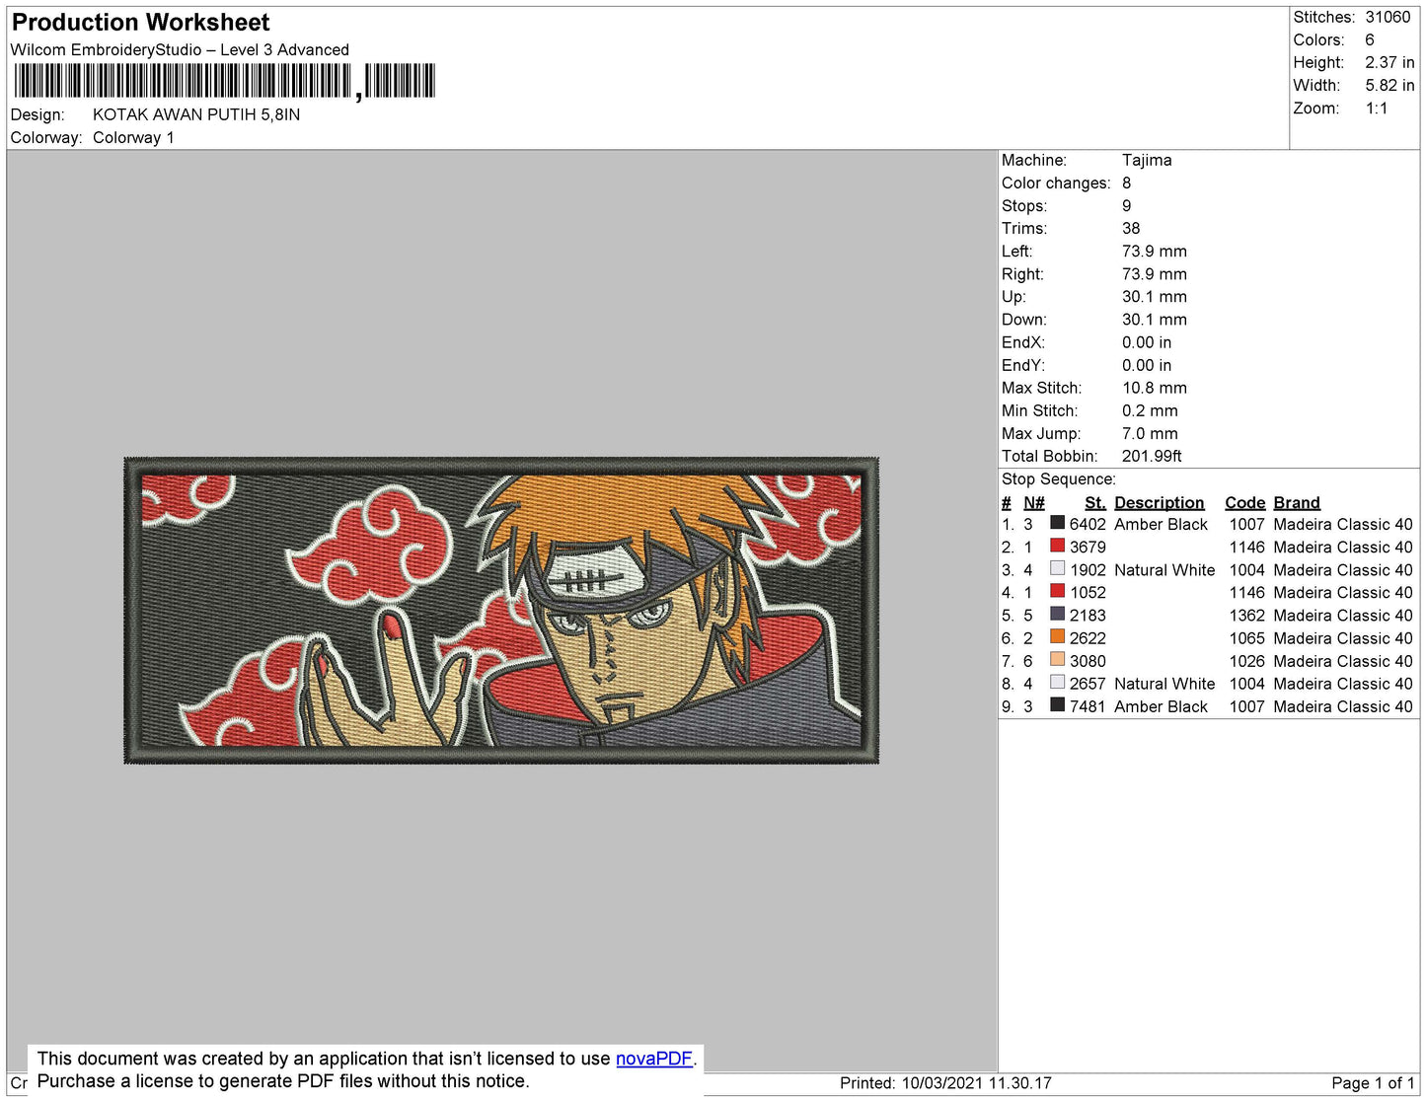Select design name KOTAK AWAN PUTIH 5,8IN
The width and height of the screenshot is (1426, 1102).
pos(196,114)
